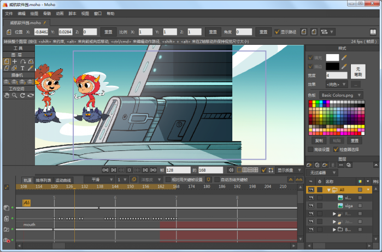The height and width of the screenshot is (252, 382).
Task: Expand the B... folder layer
Action: click(334, 230)
